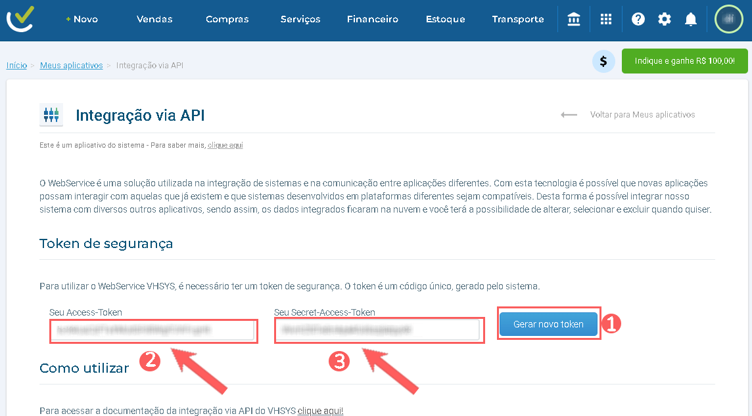Screen dimensions: 752x416
Task: Go to Meus aplicativos breadcrumb link
Action: (x=71, y=66)
